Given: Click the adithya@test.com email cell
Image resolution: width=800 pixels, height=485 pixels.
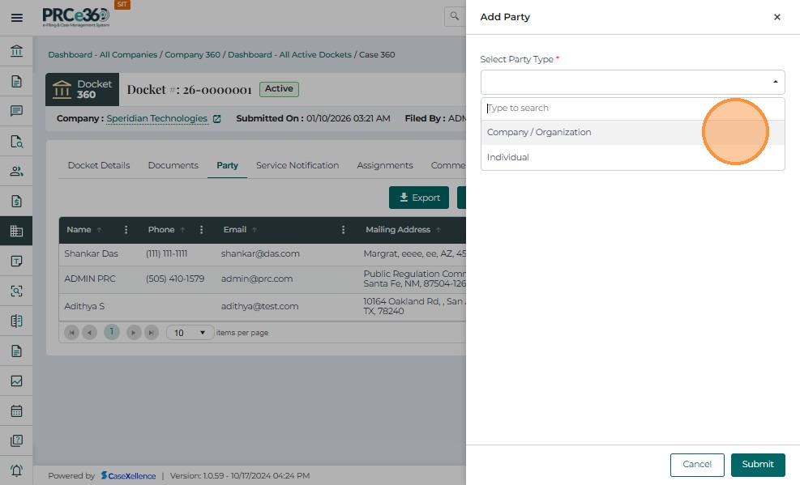Looking at the screenshot, I should (259, 307).
